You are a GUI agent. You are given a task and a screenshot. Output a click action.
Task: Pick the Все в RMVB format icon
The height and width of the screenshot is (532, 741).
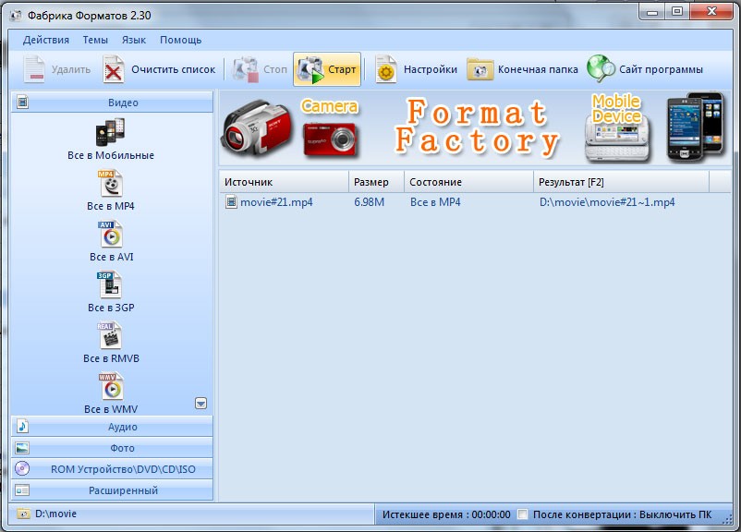click(111, 336)
